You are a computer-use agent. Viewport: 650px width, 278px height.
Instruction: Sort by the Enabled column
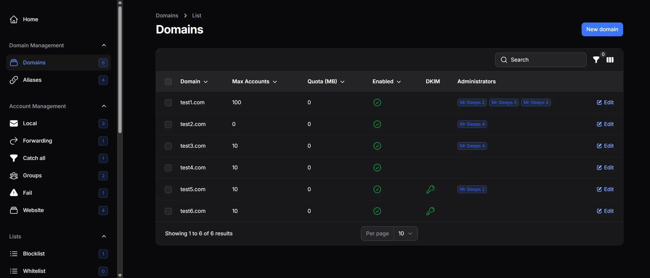click(x=387, y=82)
